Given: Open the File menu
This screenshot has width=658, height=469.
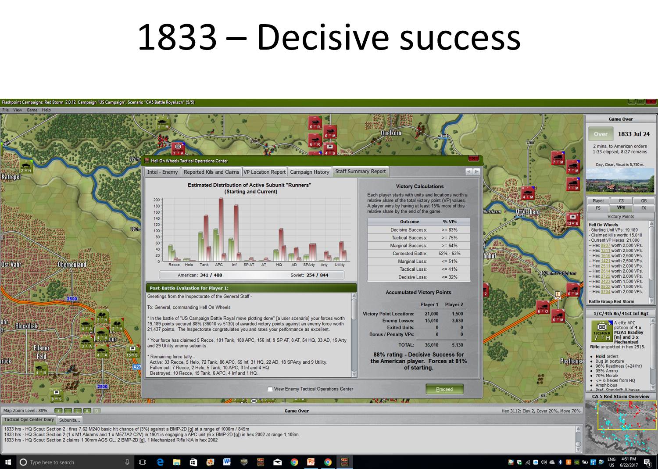Looking at the screenshot, I should 5,110.
